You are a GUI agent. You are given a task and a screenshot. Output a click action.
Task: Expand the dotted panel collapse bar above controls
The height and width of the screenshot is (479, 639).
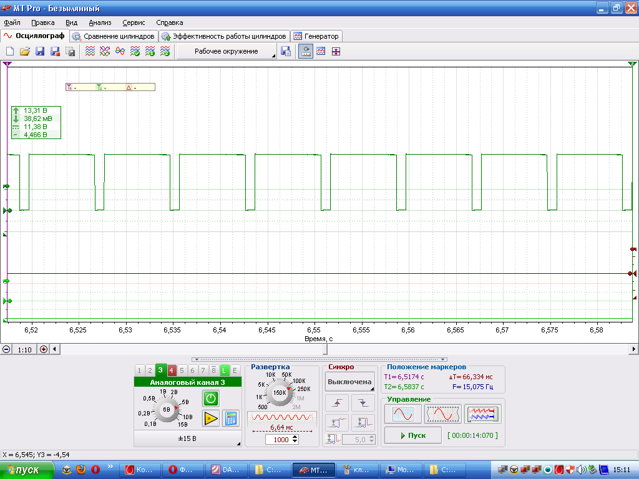(319, 360)
